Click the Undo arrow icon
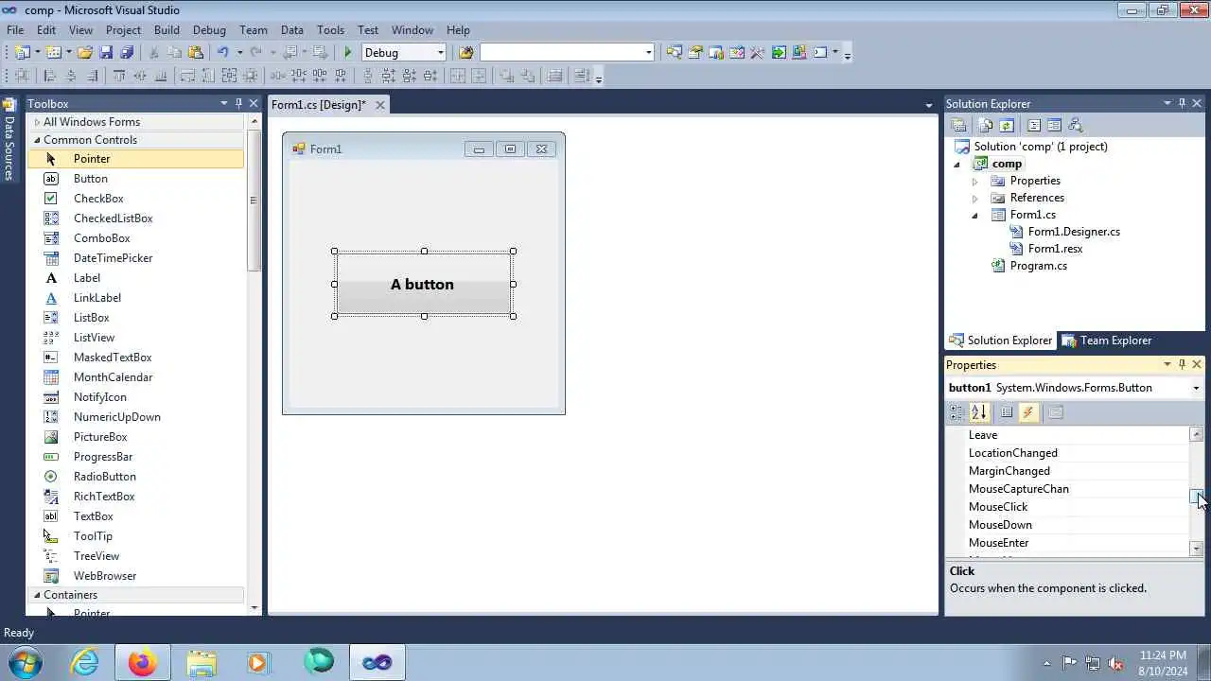 [222, 53]
